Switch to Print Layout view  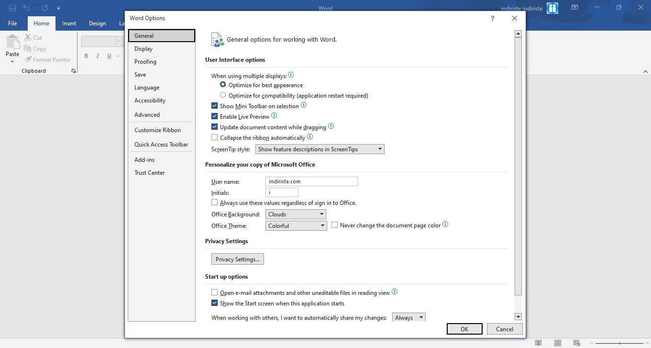pyautogui.click(x=558, y=343)
